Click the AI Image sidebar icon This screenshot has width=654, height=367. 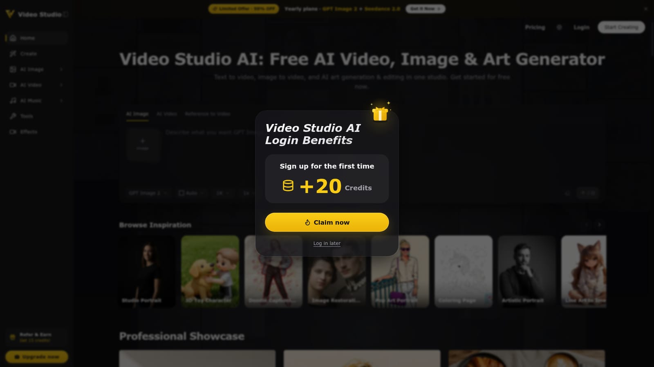coord(13,69)
